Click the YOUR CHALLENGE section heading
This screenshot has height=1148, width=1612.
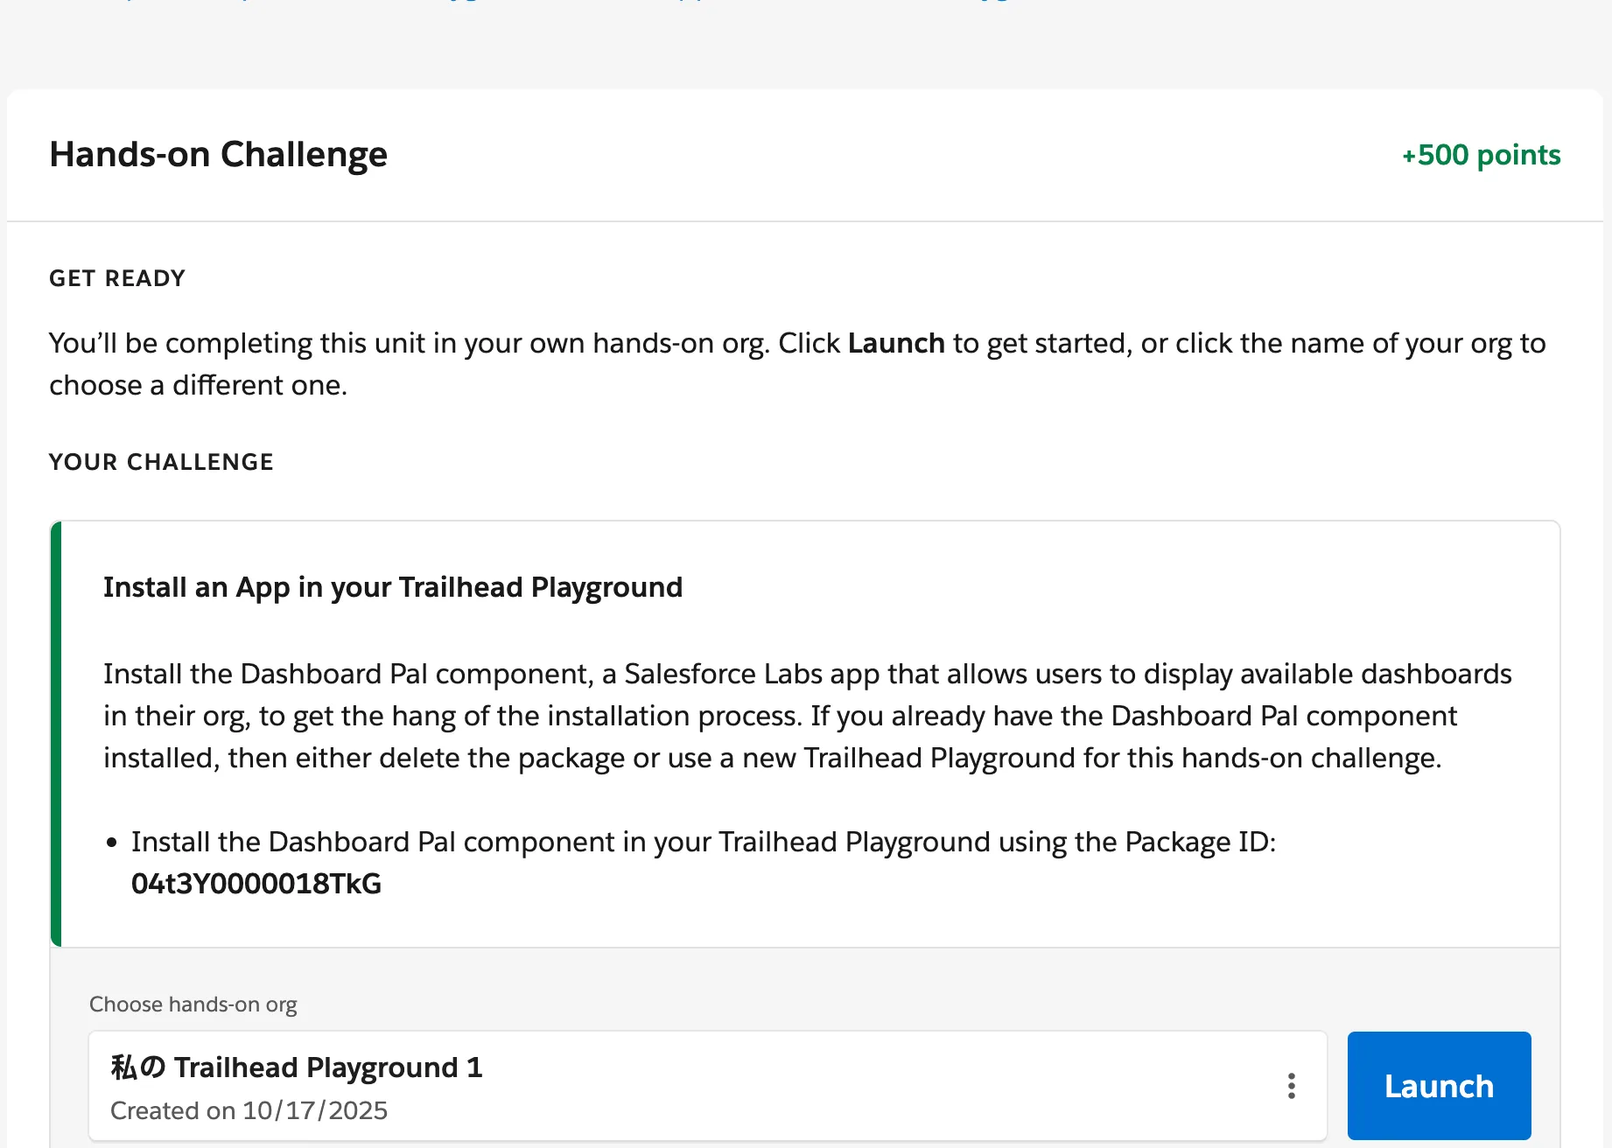coord(161,462)
